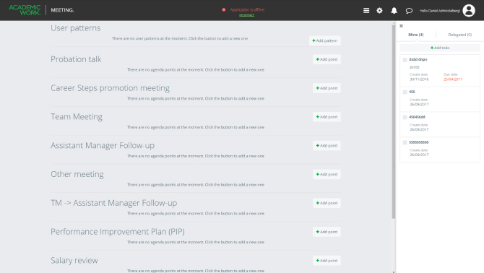Image resolution: width=484 pixels, height=273 pixels.
Task: Check the first todo item checkbox
Action: [405, 60]
